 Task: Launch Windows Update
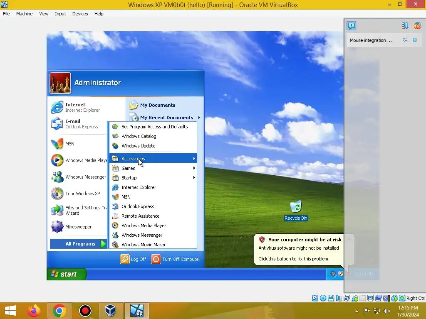pos(153,146)
